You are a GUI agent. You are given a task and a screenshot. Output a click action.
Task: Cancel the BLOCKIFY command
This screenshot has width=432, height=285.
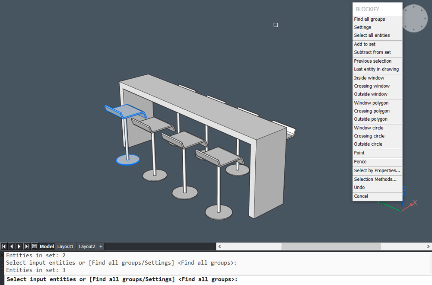click(361, 196)
